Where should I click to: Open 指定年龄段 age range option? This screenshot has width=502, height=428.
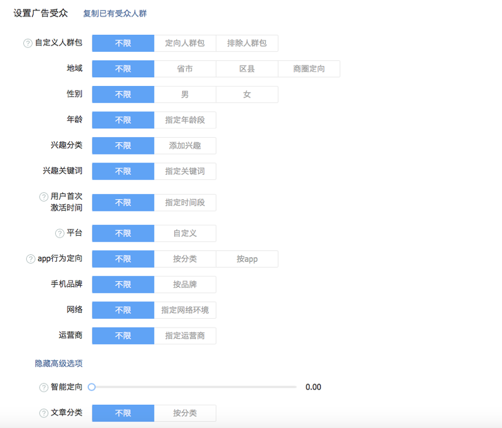[x=185, y=120]
